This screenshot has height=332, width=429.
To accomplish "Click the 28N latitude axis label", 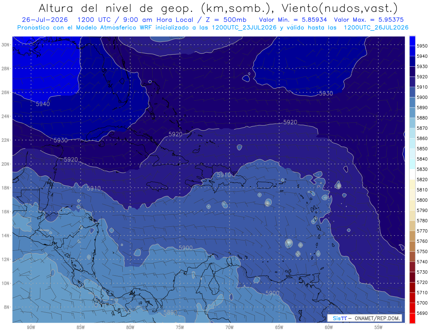I will coord(5,68).
